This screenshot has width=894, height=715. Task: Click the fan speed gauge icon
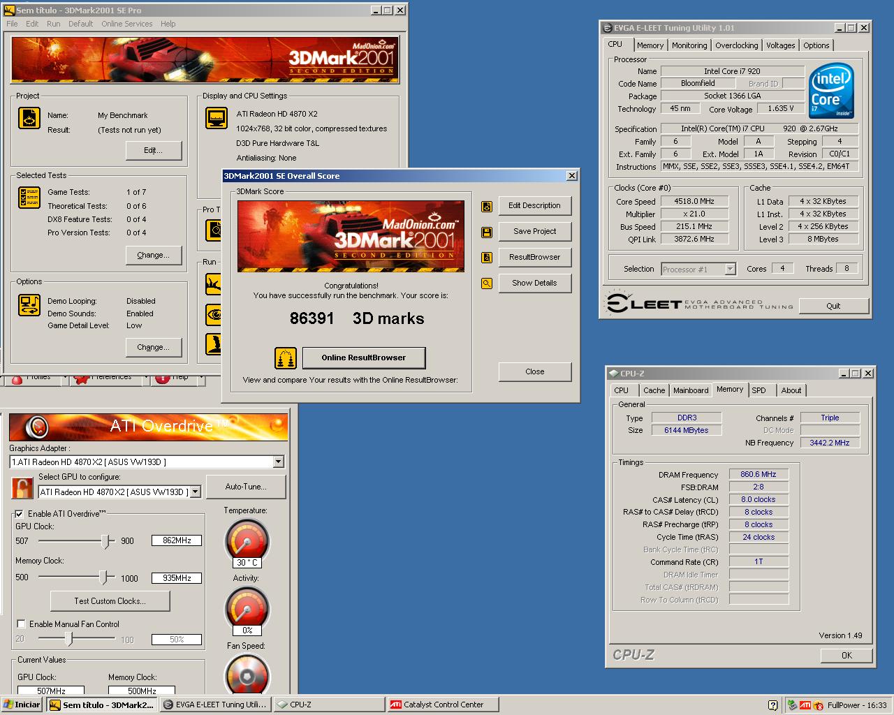pos(247,674)
